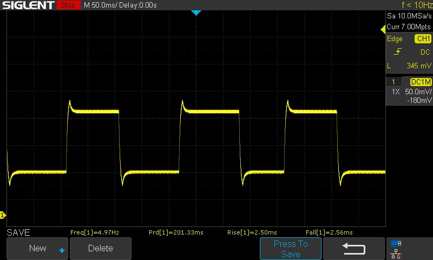The image size is (433, 260).
Task: Click the yellow trigger level arrow
Action: point(383,29)
